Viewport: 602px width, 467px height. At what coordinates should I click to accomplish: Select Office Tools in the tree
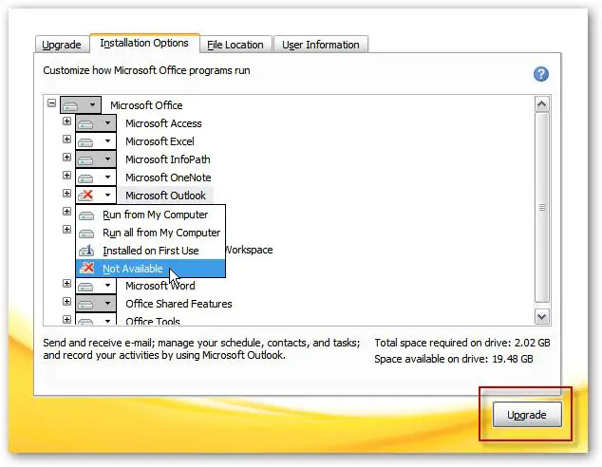pyautogui.click(x=153, y=321)
